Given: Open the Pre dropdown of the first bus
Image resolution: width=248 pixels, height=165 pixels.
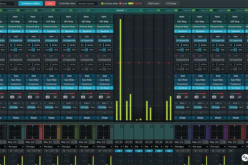Looking at the screenshot, I should tap(119, 147).
